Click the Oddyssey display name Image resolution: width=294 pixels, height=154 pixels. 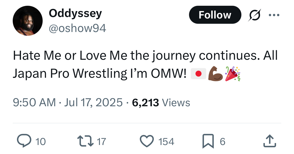(x=75, y=13)
